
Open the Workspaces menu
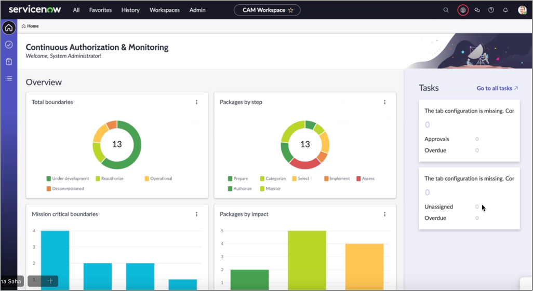[164, 10]
